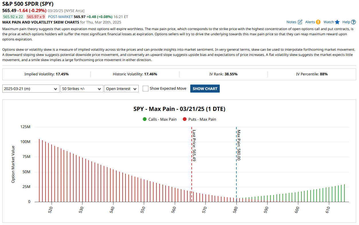Click the Historic Volatility 17.46% value
359x225 pixels.
point(150,74)
